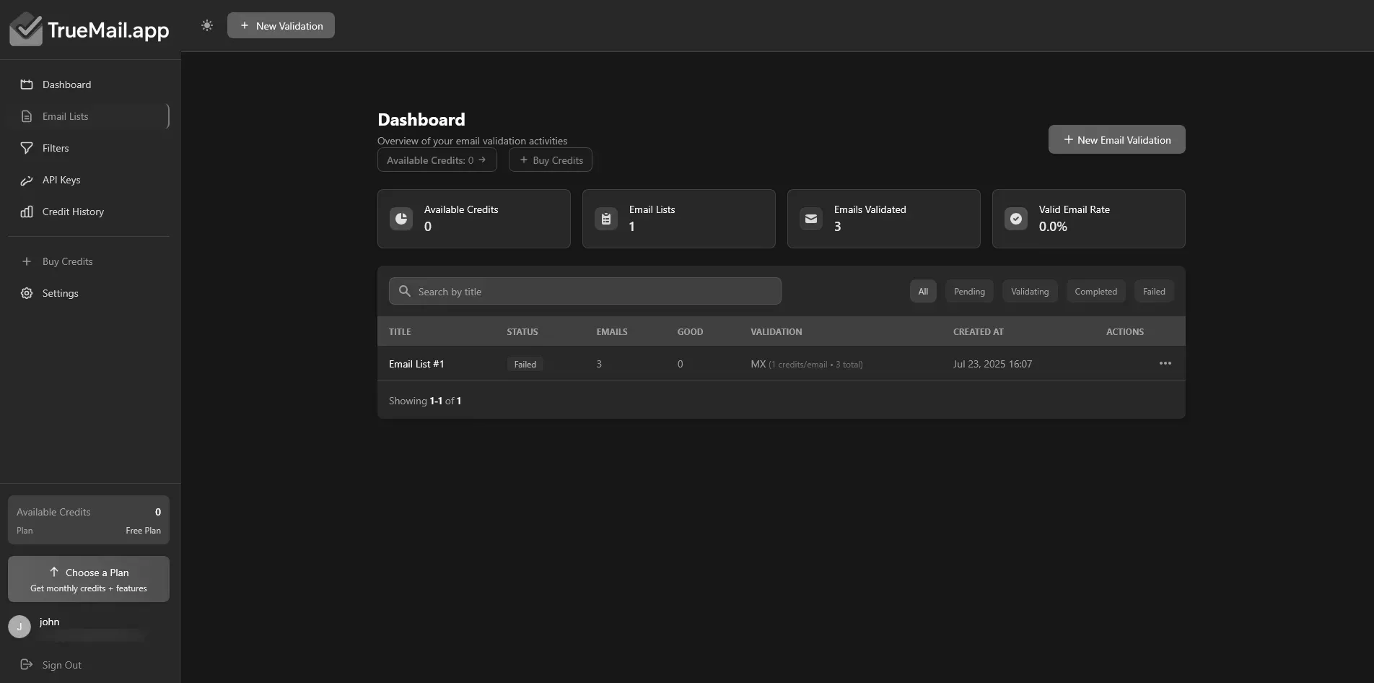Toggle the light/dark theme sun icon

click(207, 25)
